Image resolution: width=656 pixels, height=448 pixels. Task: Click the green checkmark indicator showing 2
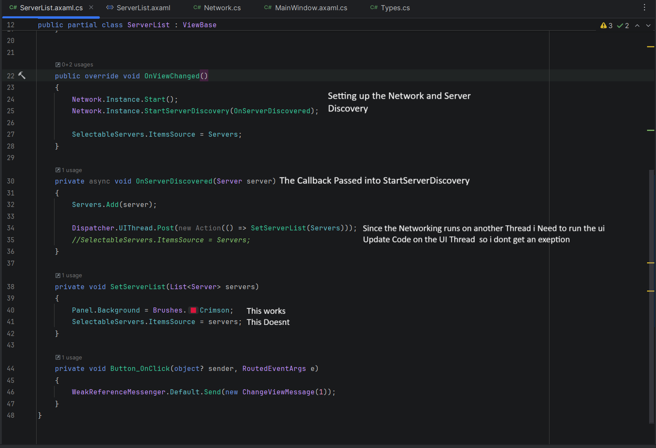(623, 26)
